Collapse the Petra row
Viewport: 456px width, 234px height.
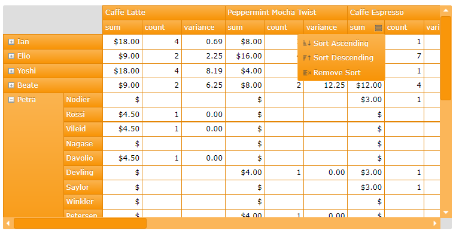[11, 100]
